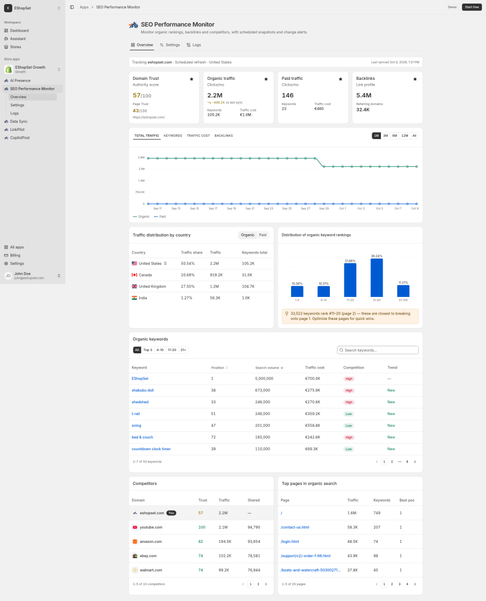Open Logs under SEO Performance Monitor sidebar
This screenshot has width=486, height=601.
(15, 113)
